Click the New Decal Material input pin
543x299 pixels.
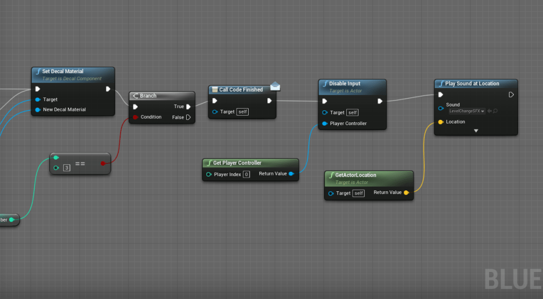tap(38, 110)
